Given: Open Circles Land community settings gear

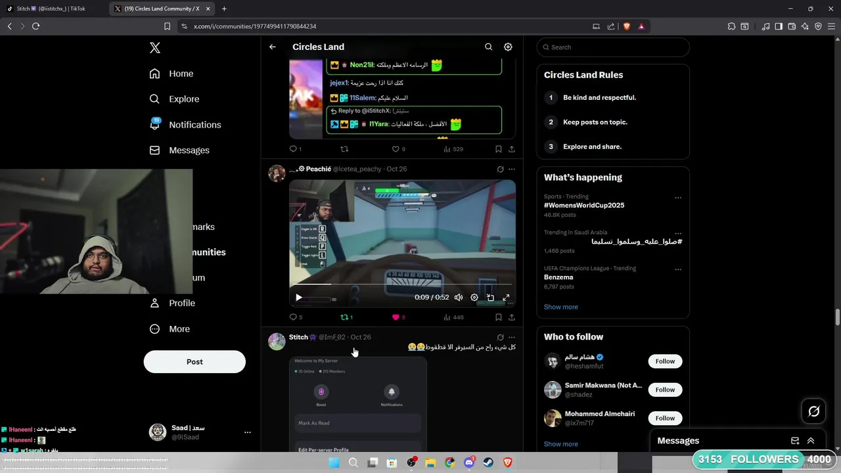Looking at the screenshot, I should pos(508,47).
